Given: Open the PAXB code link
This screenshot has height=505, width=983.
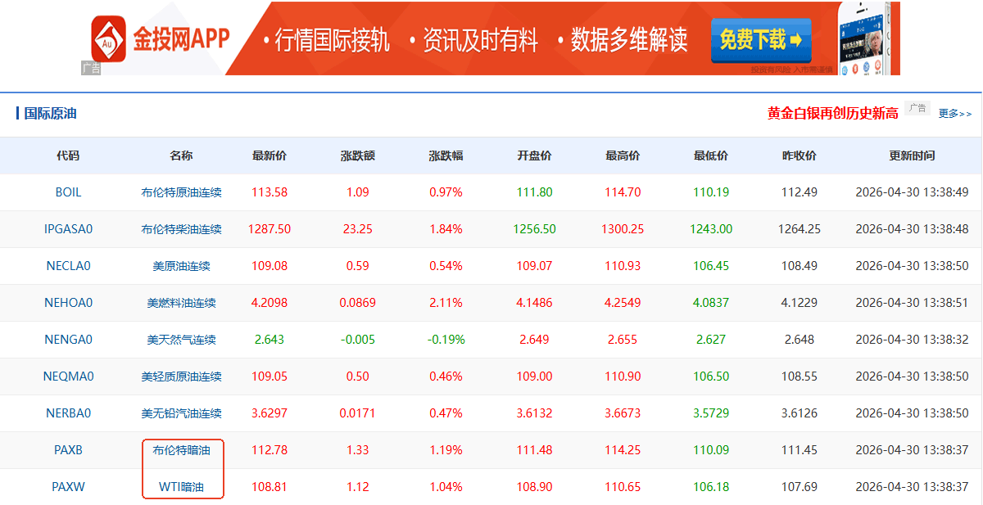Looking at the screenshot, I should point(69,450).
